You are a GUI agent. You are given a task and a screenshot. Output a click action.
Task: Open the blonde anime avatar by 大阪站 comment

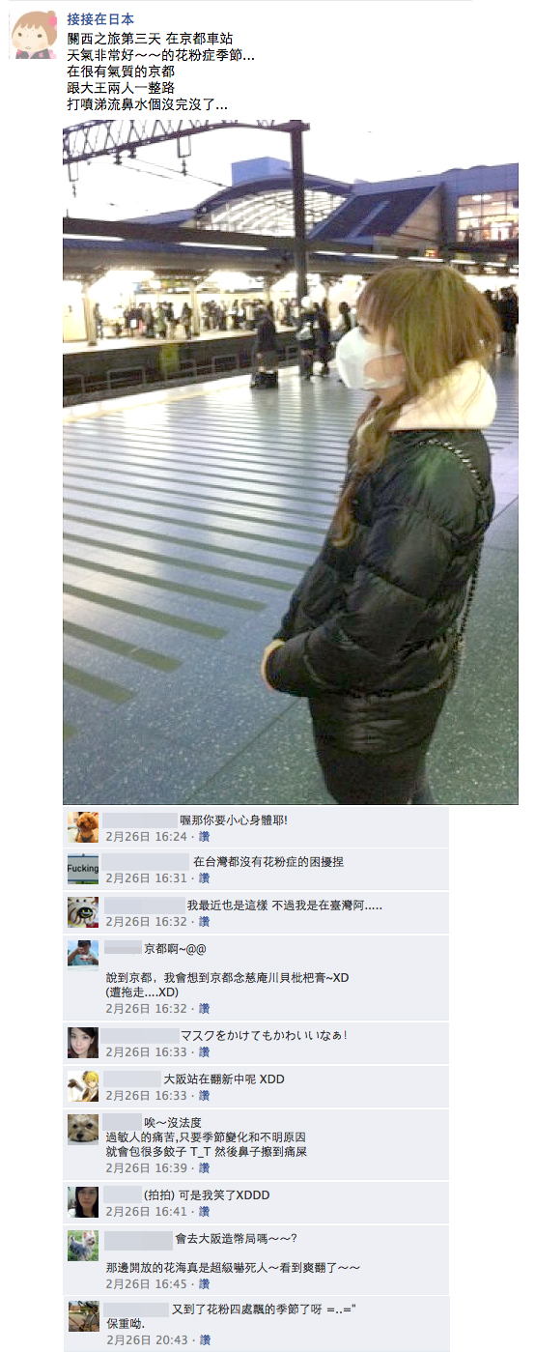point(83,1086)
